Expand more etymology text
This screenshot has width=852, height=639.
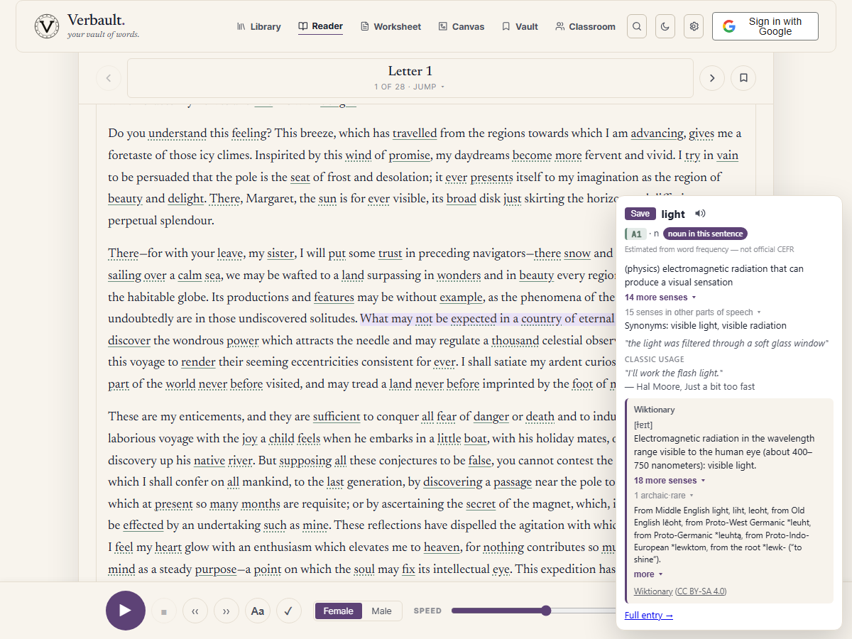click(648, 574)
